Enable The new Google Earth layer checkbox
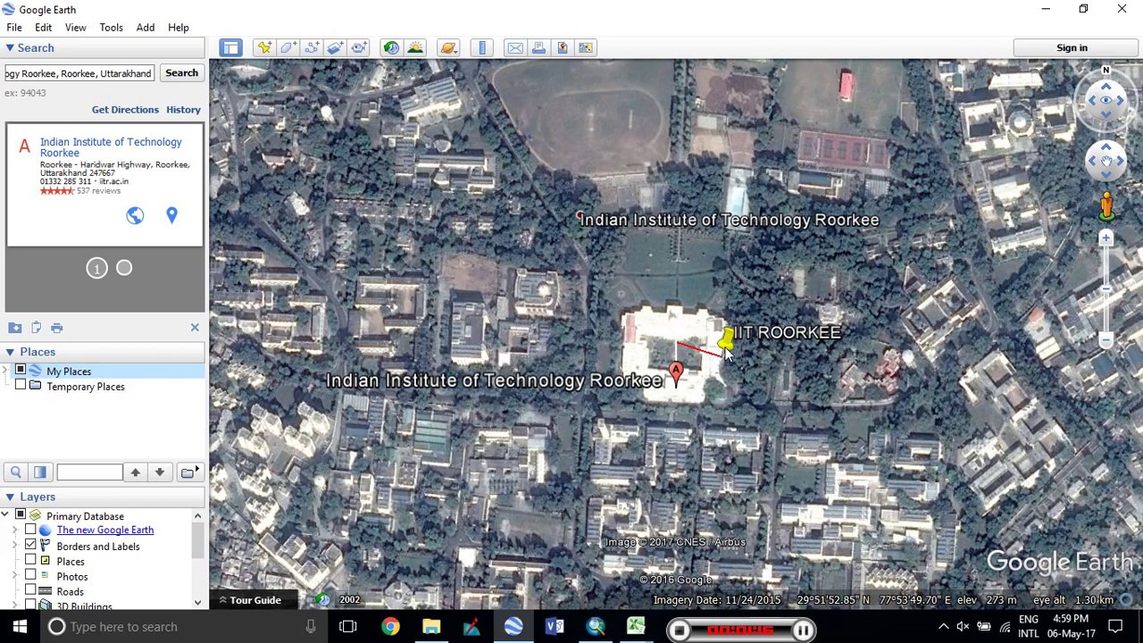Screen dimensions: 1143x643 click(30, 530)
